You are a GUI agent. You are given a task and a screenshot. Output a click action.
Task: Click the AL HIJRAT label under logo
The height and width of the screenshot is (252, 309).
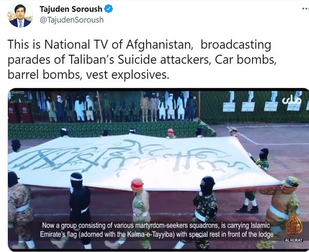coord(294,240)
